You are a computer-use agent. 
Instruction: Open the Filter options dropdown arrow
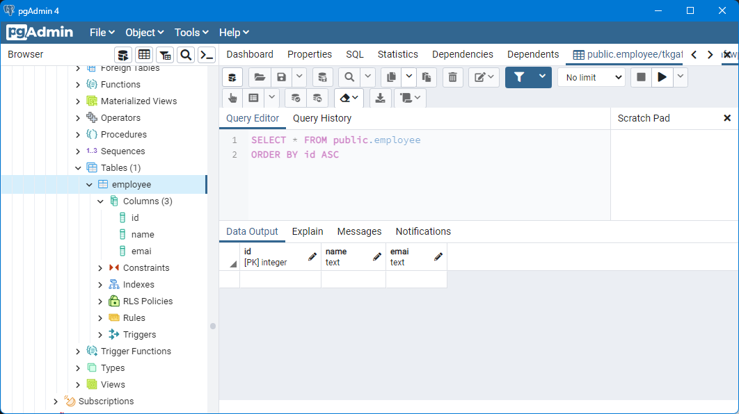click(542, 77)
